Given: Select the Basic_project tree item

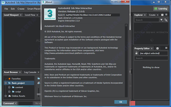Looking at the screenshot, I should coord(19,83).
